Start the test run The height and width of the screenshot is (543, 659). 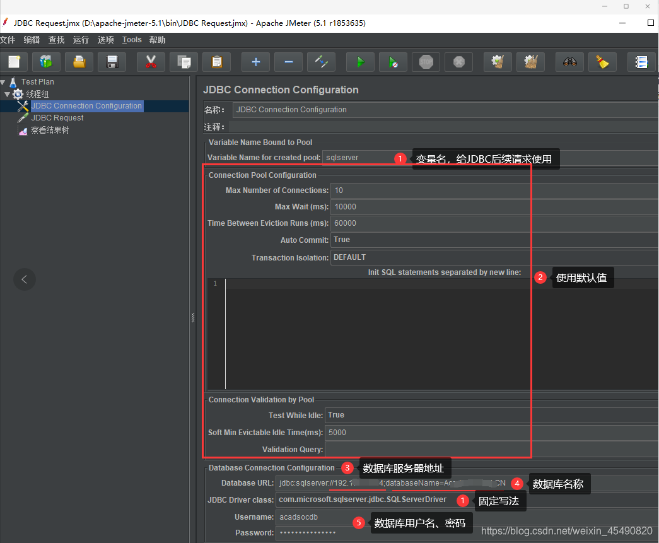[360, 61]
